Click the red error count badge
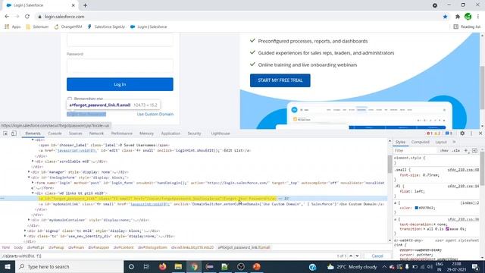485x273 pixels. click(430, 133)
